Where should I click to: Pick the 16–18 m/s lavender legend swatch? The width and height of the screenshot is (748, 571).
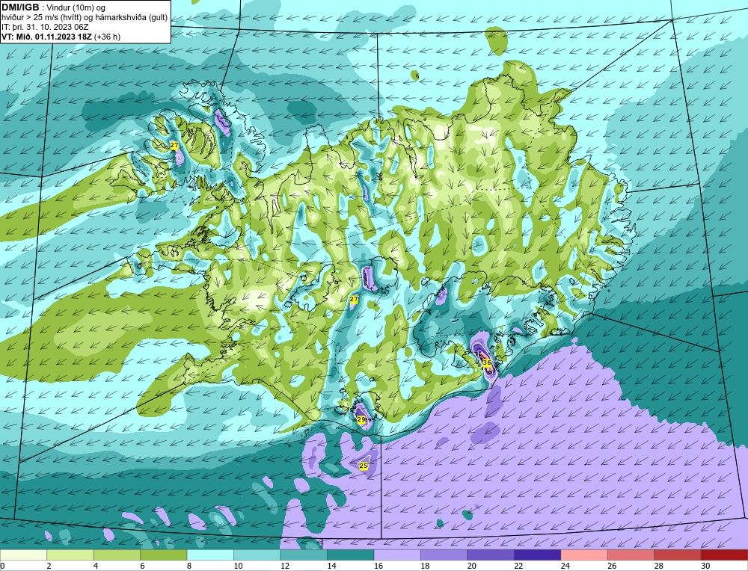(397, 555)
